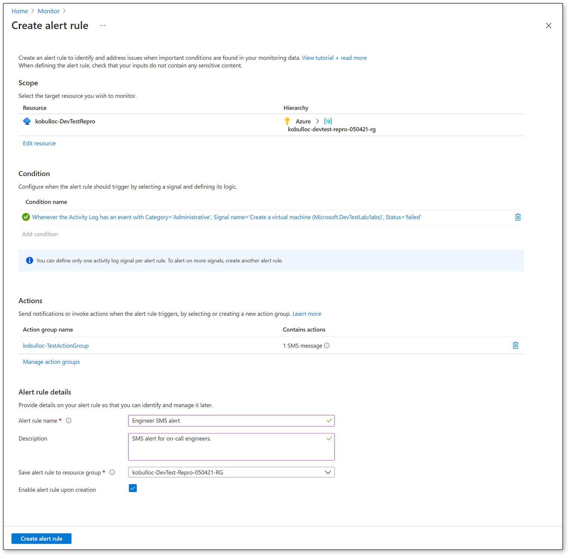This screenshot has width=569, height=556.
Task: Uncheck Enable alert rule upon creation
Action: (133, 488)
